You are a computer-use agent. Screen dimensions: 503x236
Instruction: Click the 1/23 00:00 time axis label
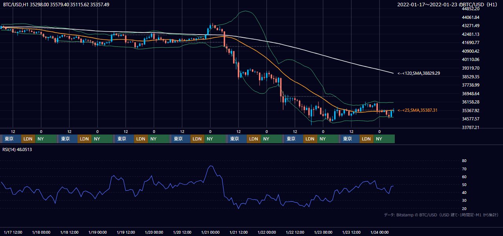pyautogui.click(x=323, y=232)
